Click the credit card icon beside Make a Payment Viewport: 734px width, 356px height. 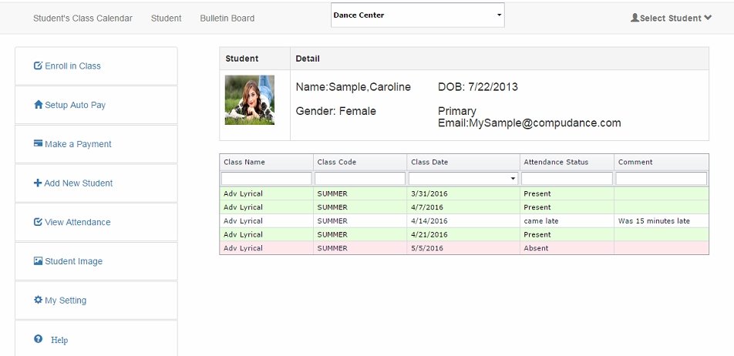(39, 143)
